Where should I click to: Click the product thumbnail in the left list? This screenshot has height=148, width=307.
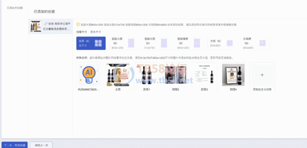click(x=35, y=26)
